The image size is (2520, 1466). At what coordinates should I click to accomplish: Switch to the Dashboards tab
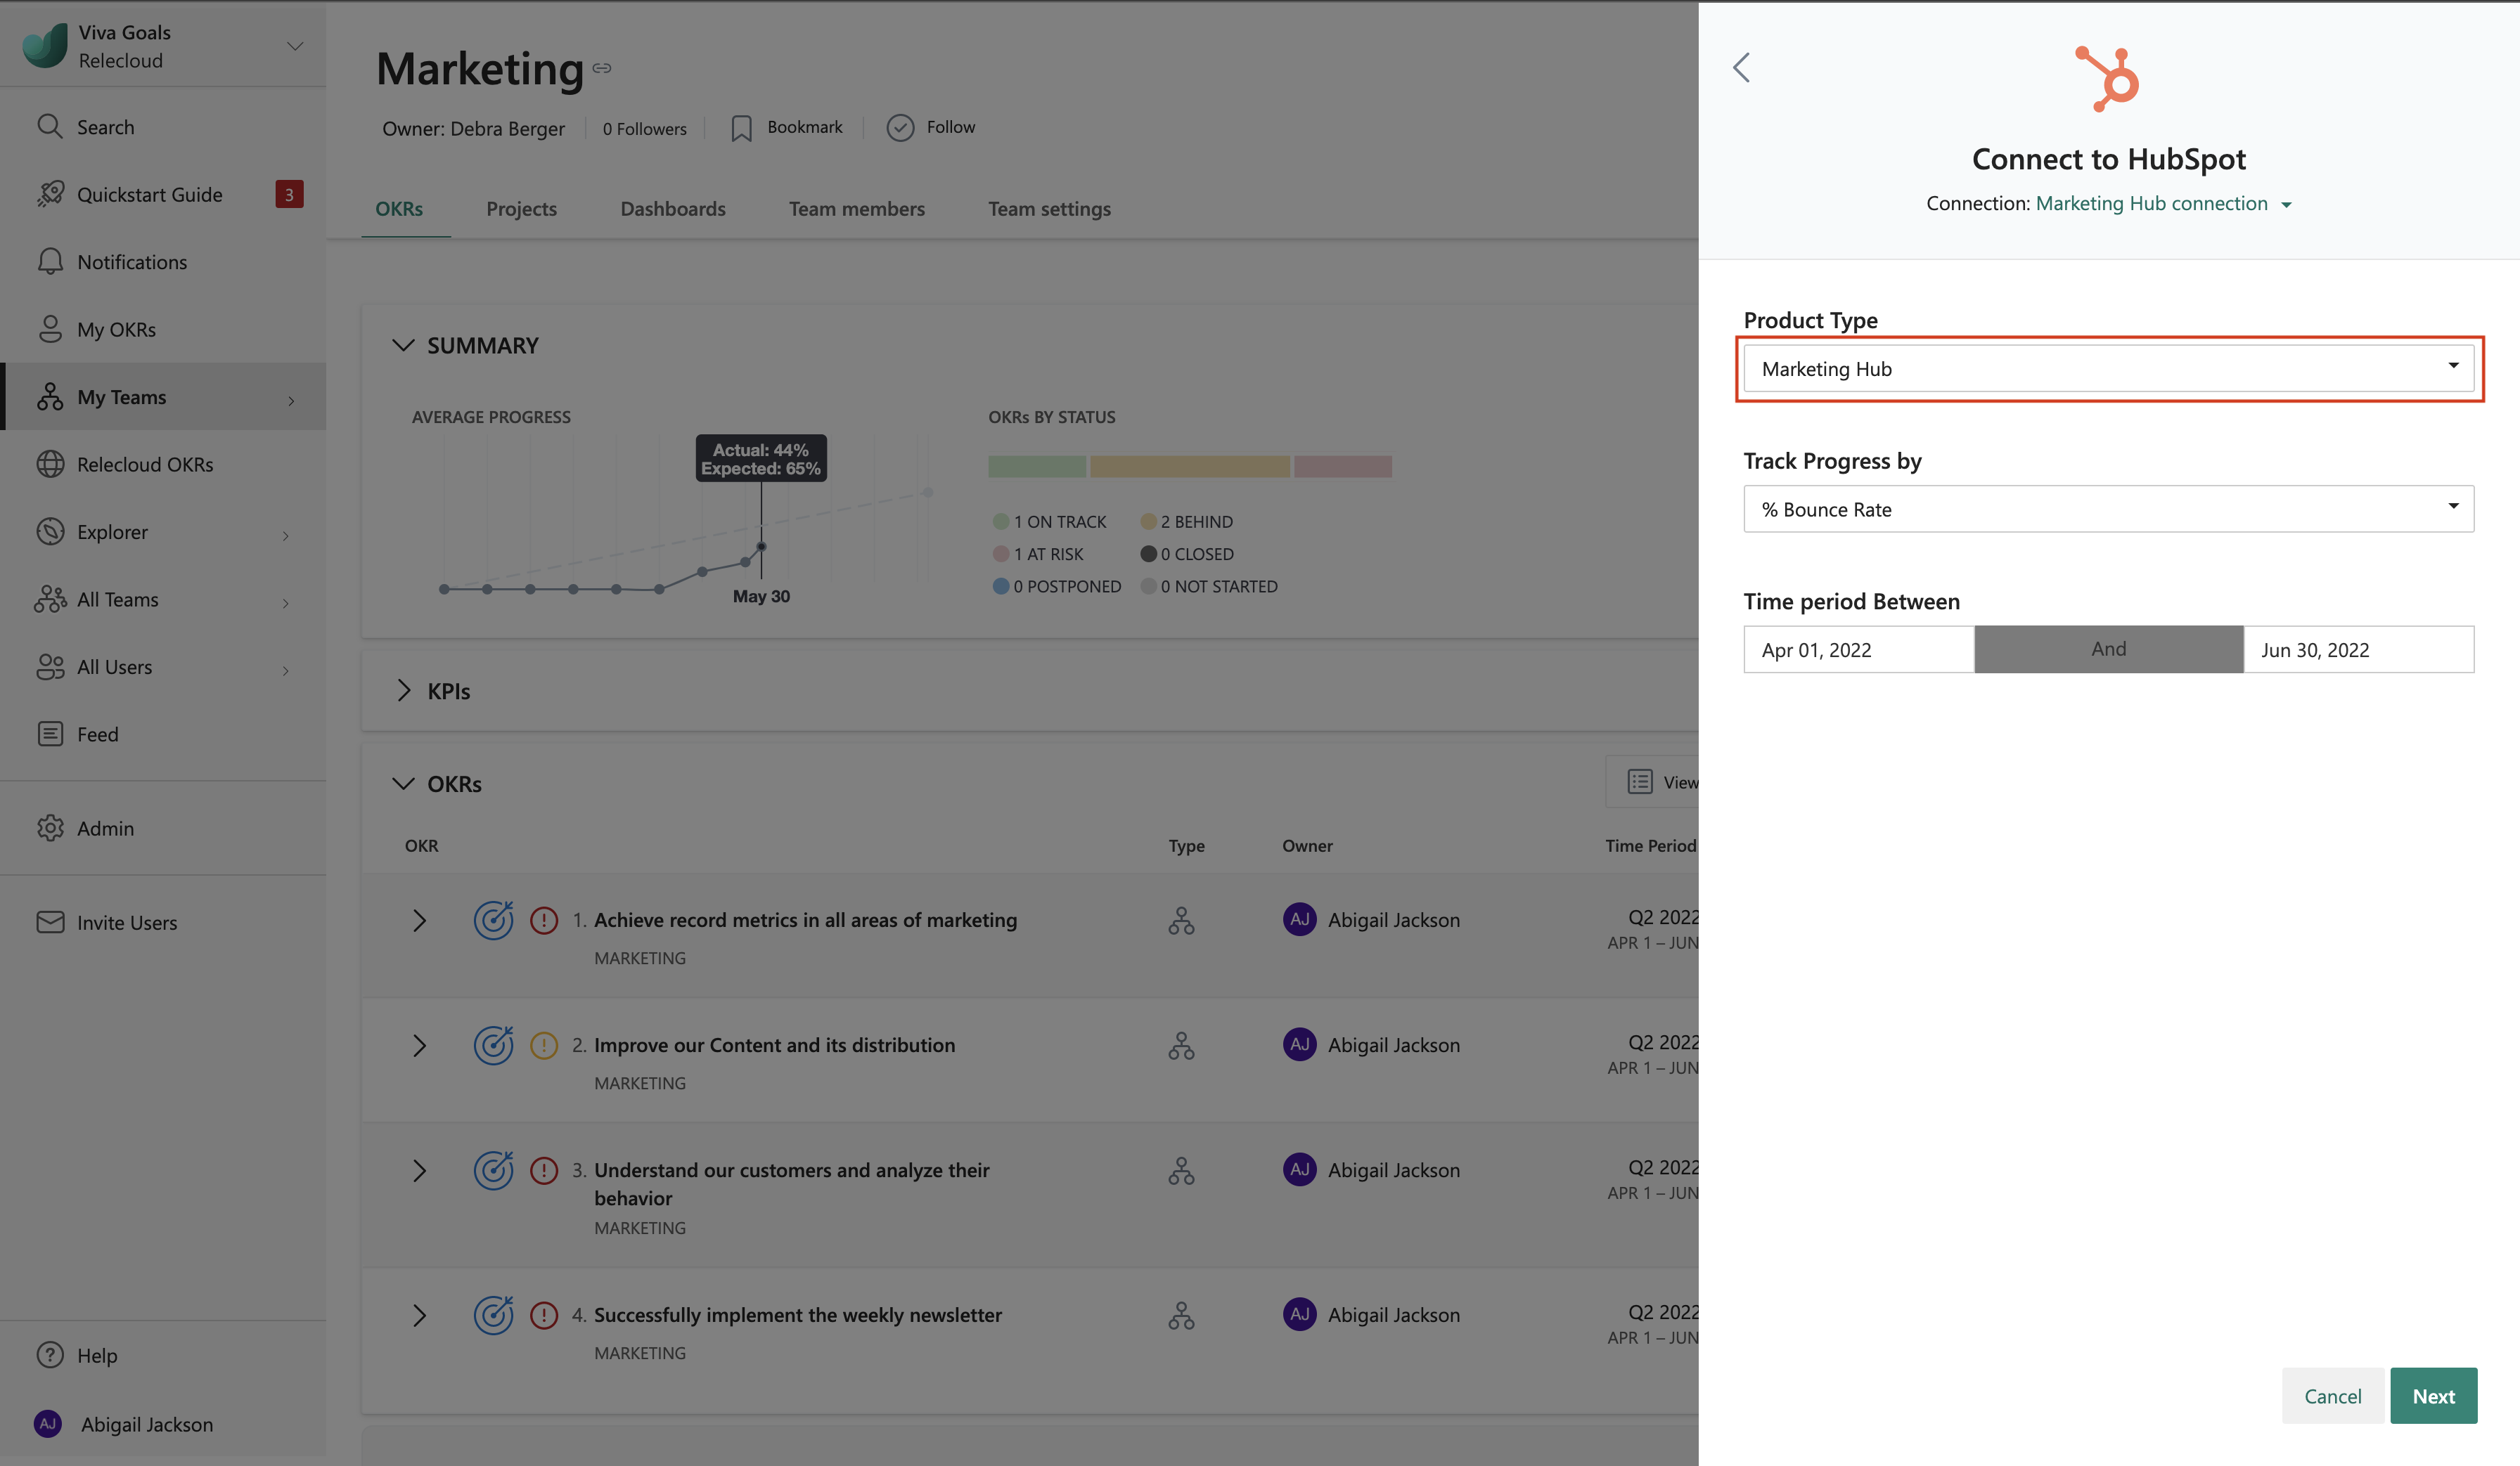(x=672, y=209)
